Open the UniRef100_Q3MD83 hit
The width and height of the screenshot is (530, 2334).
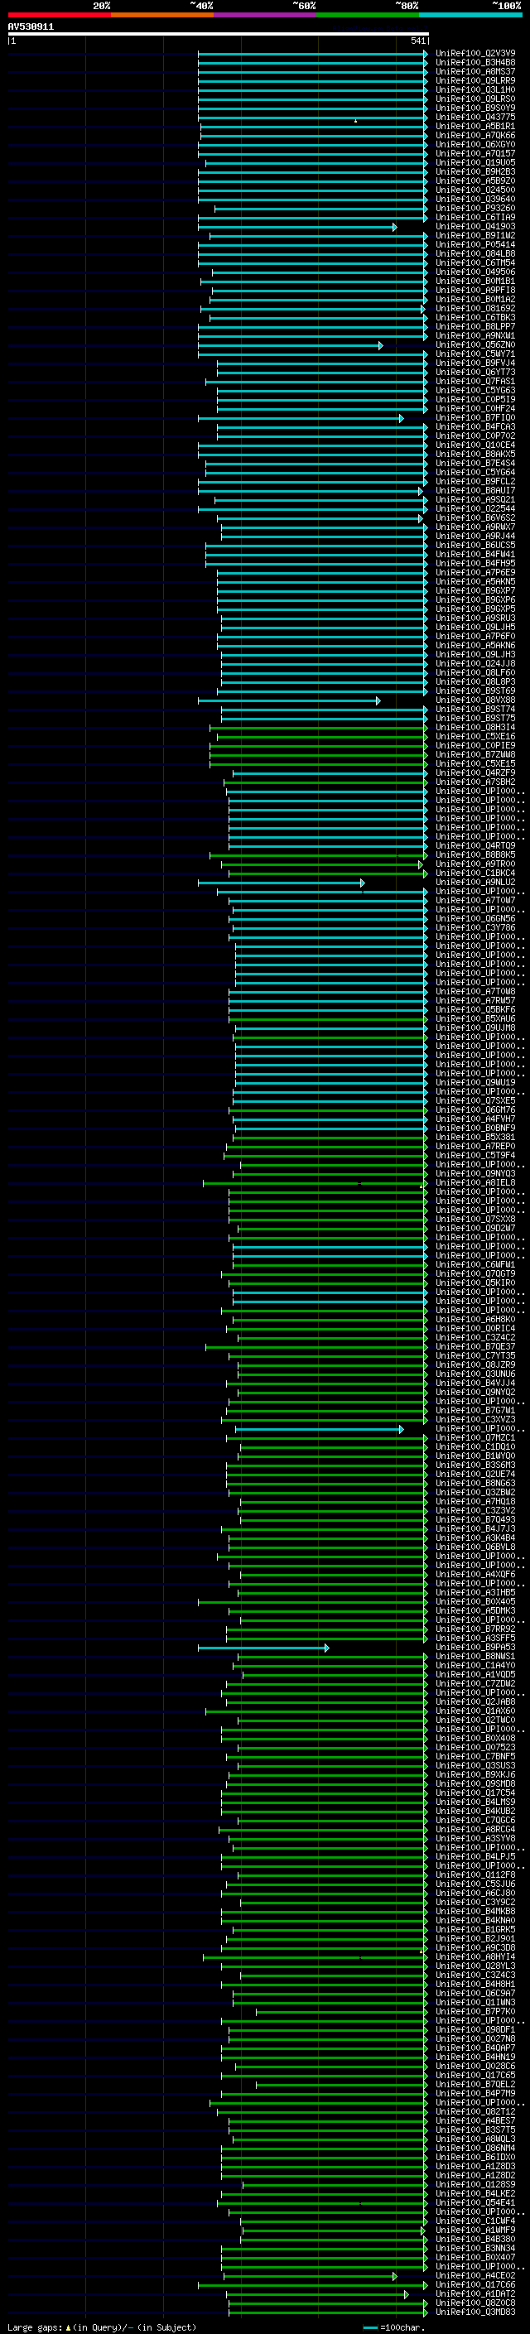(475, 2313)
